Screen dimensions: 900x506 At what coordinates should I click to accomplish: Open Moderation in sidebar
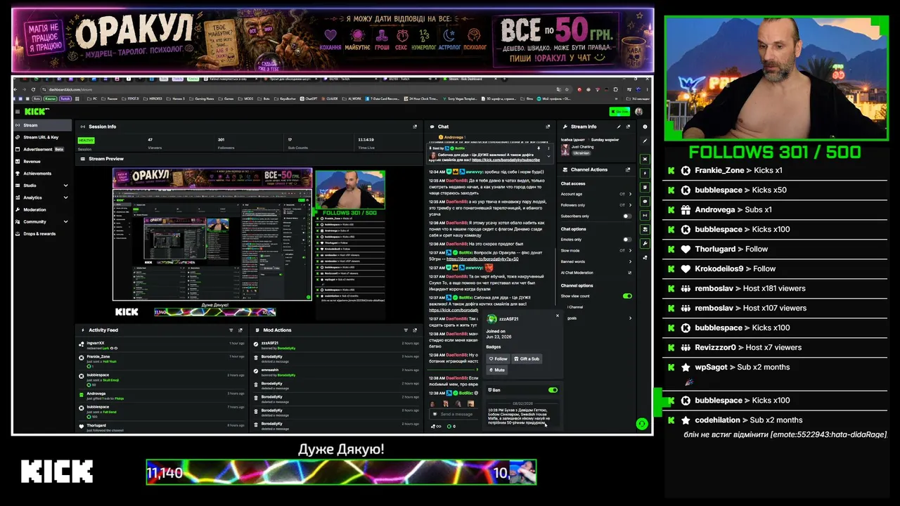pos(42,209)
